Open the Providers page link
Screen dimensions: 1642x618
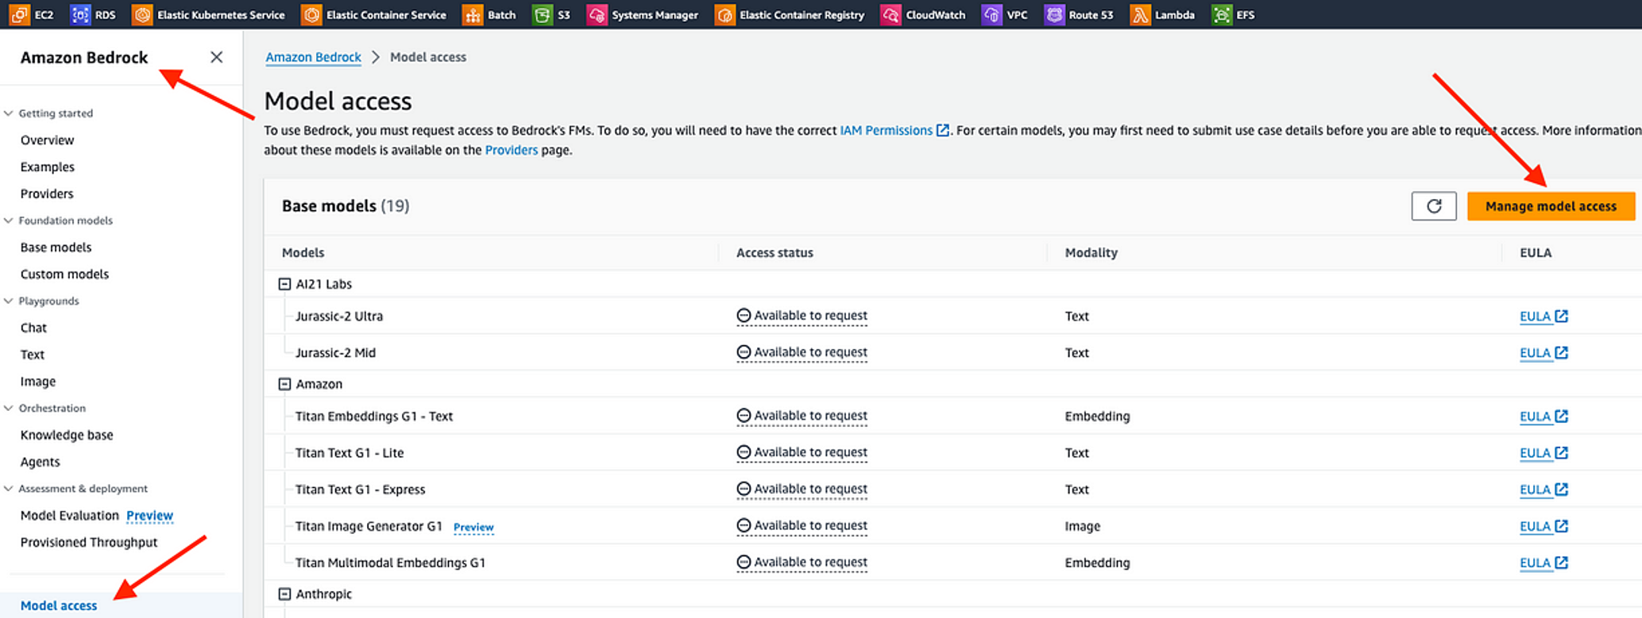tap(511, 150)
